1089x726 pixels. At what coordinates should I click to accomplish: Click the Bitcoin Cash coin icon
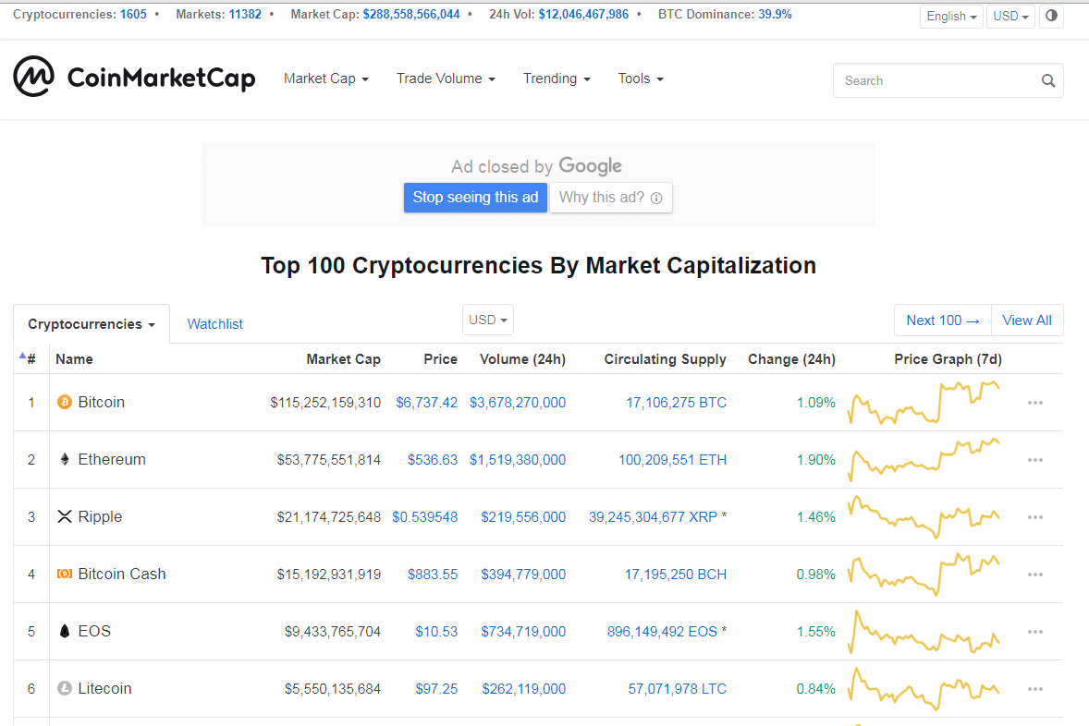65,575
